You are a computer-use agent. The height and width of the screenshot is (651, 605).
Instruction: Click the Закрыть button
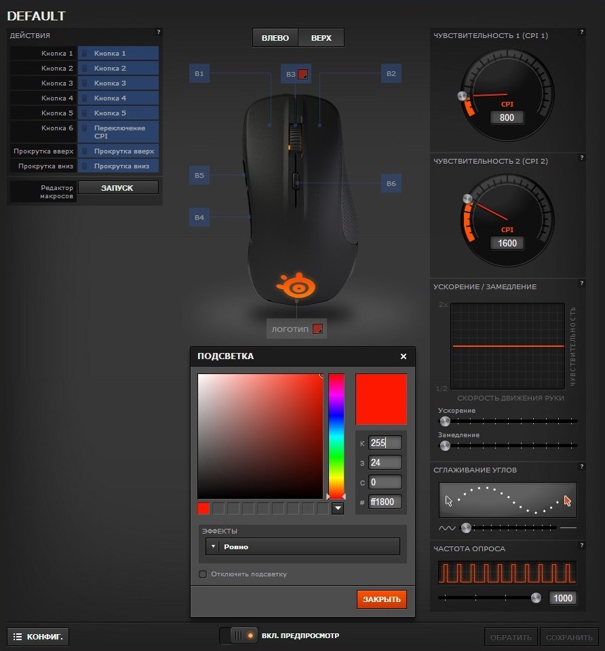382,599
